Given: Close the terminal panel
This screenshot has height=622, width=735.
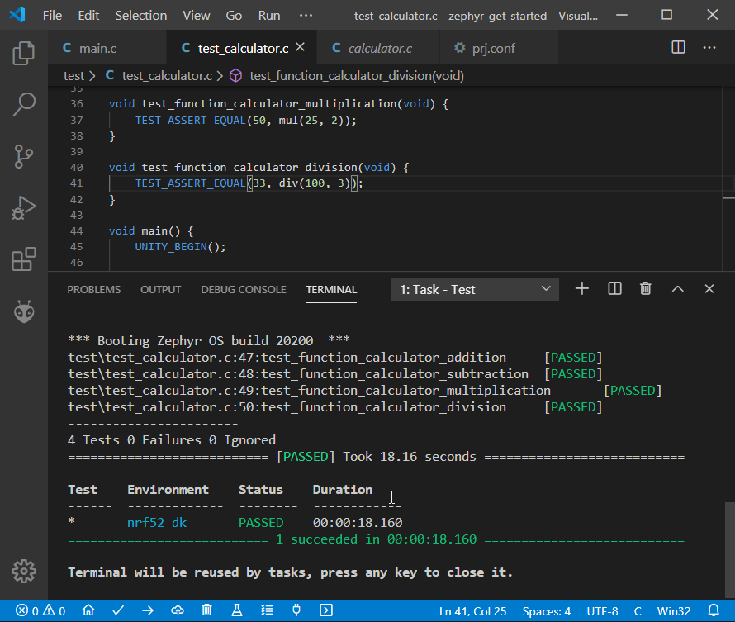Looking at the screenshot, I should pyautogui.click(x=709, y=289).
